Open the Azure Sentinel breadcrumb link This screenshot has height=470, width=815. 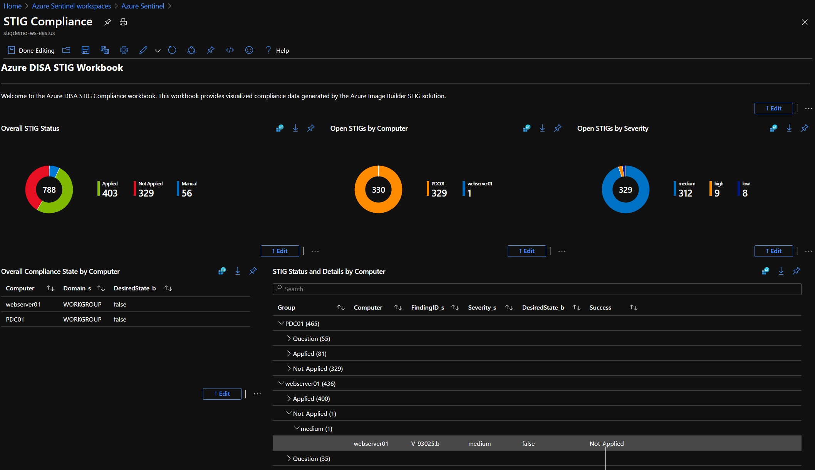pyautogui.click(x=143, y=6)
